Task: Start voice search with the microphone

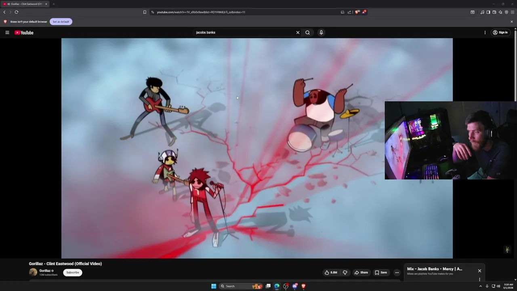Action: [x=321, y=32]
